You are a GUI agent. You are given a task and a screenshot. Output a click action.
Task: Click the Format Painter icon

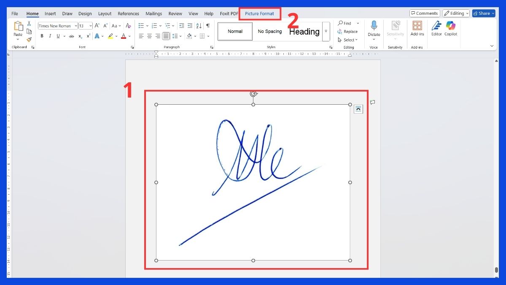click(29, 39)
